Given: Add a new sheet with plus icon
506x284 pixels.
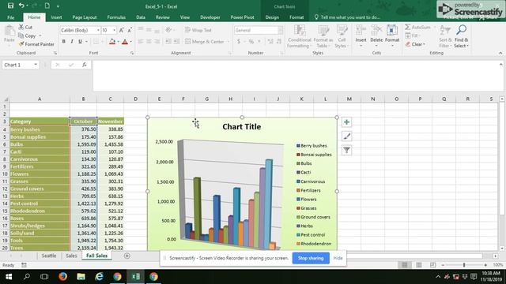Looking at the screenshot, I should (126, 256).
